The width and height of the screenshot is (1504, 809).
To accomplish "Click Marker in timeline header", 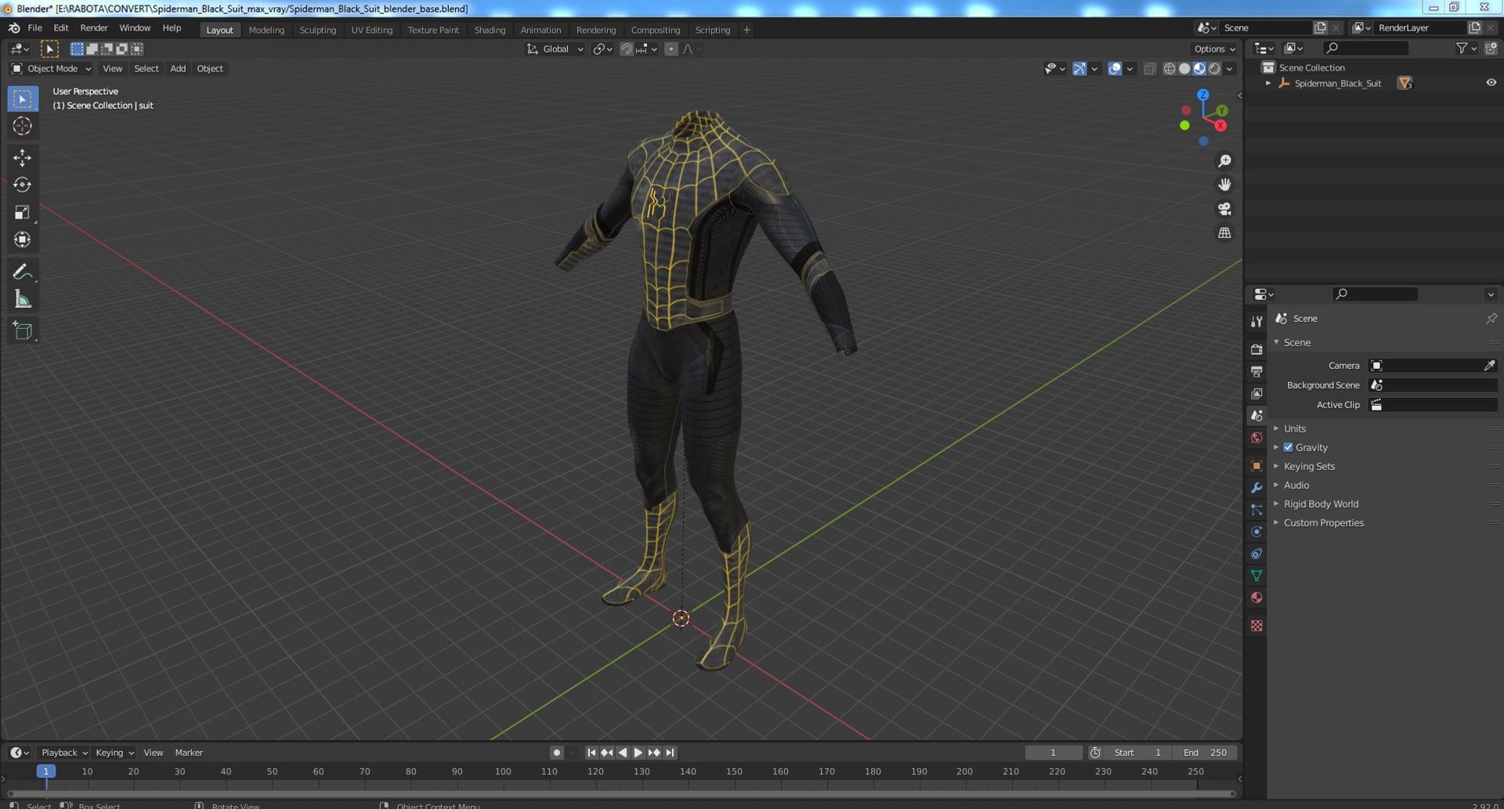I will [x=189, y=753].
